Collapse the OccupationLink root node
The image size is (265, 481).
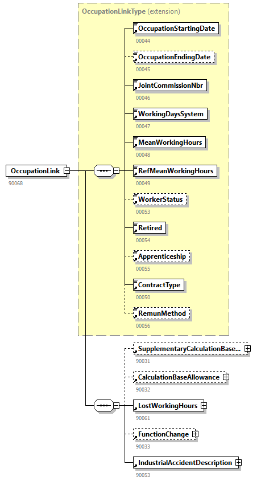(67, 171)
